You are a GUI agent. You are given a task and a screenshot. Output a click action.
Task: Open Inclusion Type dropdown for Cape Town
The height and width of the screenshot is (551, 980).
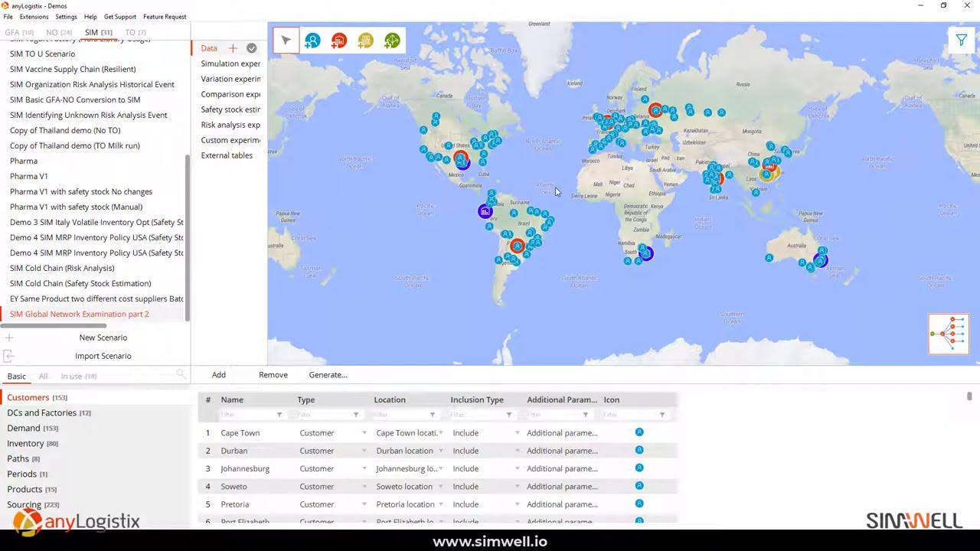pyautogui.click(x=518, y=433)
